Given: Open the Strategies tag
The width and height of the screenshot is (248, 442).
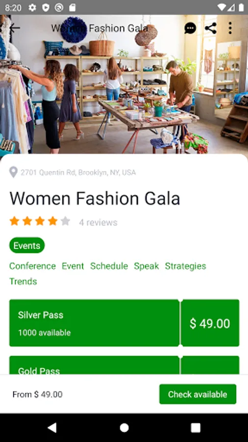Looking at the screenshot, I should 186,266.
